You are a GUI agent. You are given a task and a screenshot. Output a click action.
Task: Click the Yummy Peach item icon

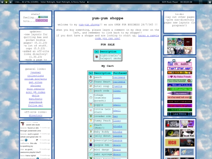[91, 121]
